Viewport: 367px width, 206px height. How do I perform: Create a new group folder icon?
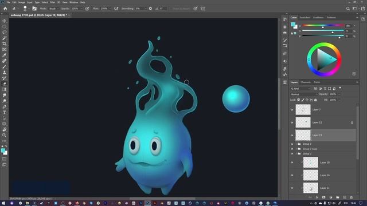(x=338, y=197)
